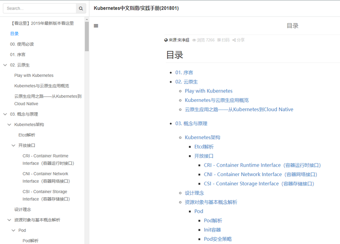Click the sidebar scrollbar thumb

(x=87, y=36)
